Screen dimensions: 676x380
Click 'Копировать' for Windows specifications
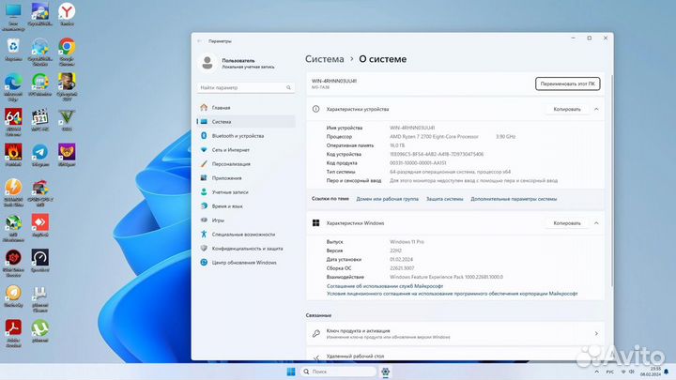pyautogui.click(x=567, y=223)
